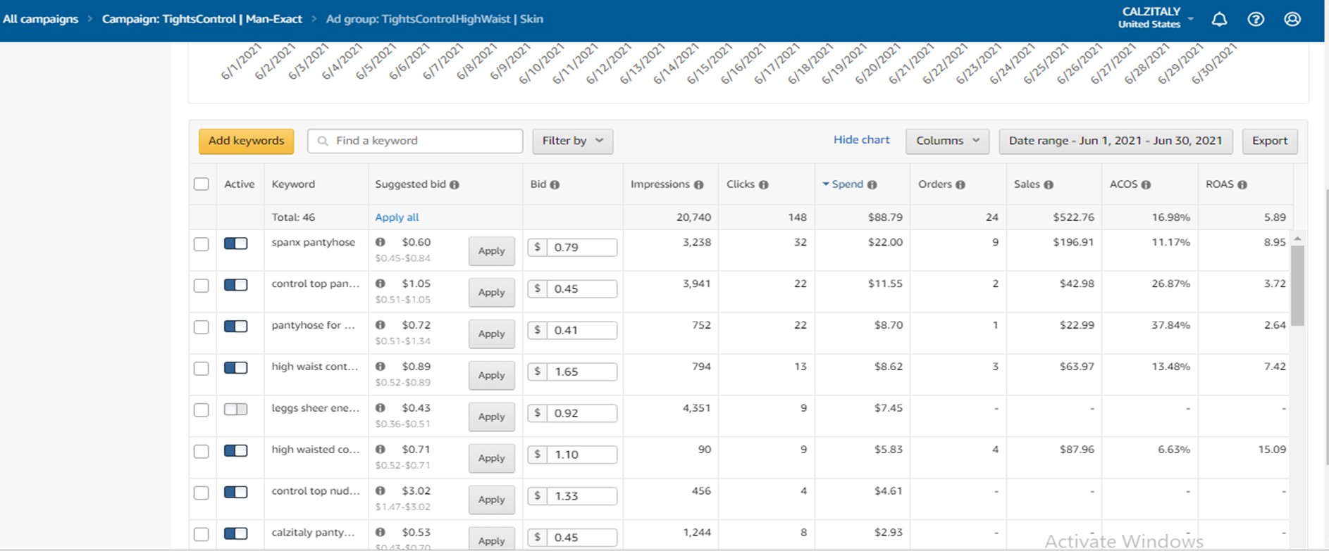Open the help question mark icon

coord(1256,19)
